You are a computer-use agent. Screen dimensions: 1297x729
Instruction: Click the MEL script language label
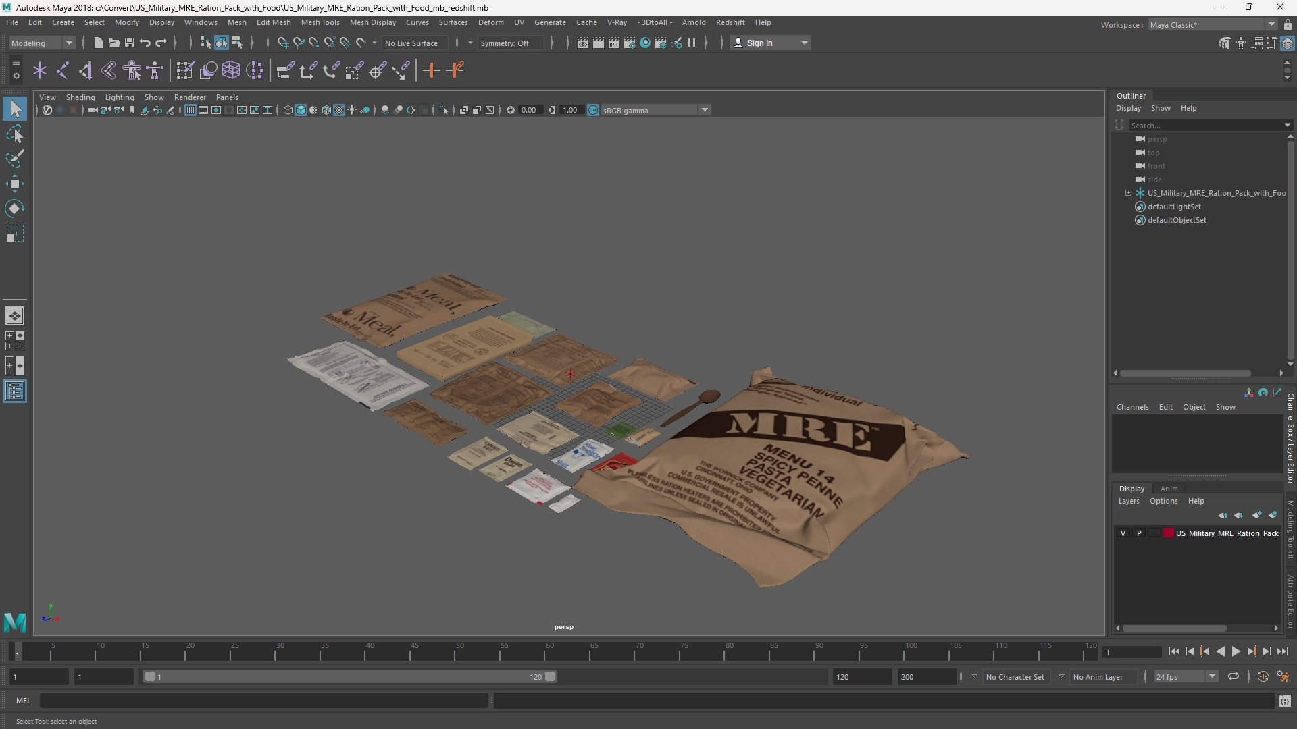click(x=23, y=701)
